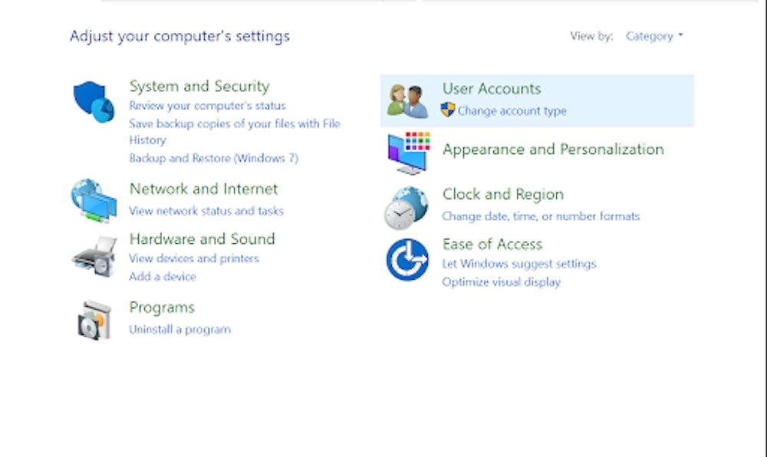Click the Clock and Region icon
This screenshot has height=457, width=767.
tap(407, 207)
